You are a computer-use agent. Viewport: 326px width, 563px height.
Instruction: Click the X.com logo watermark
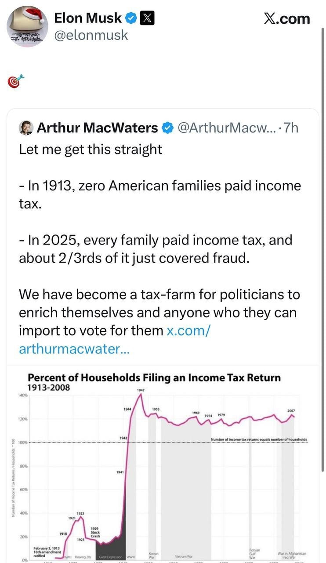286,18
